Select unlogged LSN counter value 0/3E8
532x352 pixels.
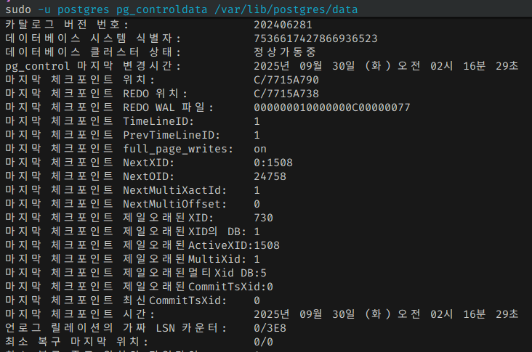tap(270, 328)
